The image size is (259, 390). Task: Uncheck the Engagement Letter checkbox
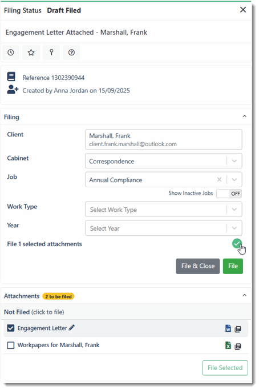(x=11, y=328)
